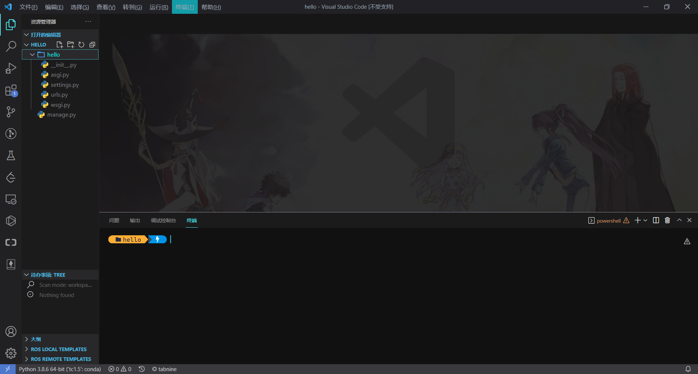Screen dimensions: 698x374
Task: Open the Extensions view with badge
Action: coord(11,90)
